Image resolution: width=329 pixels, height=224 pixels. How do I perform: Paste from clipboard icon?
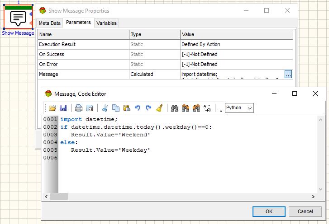127,108
